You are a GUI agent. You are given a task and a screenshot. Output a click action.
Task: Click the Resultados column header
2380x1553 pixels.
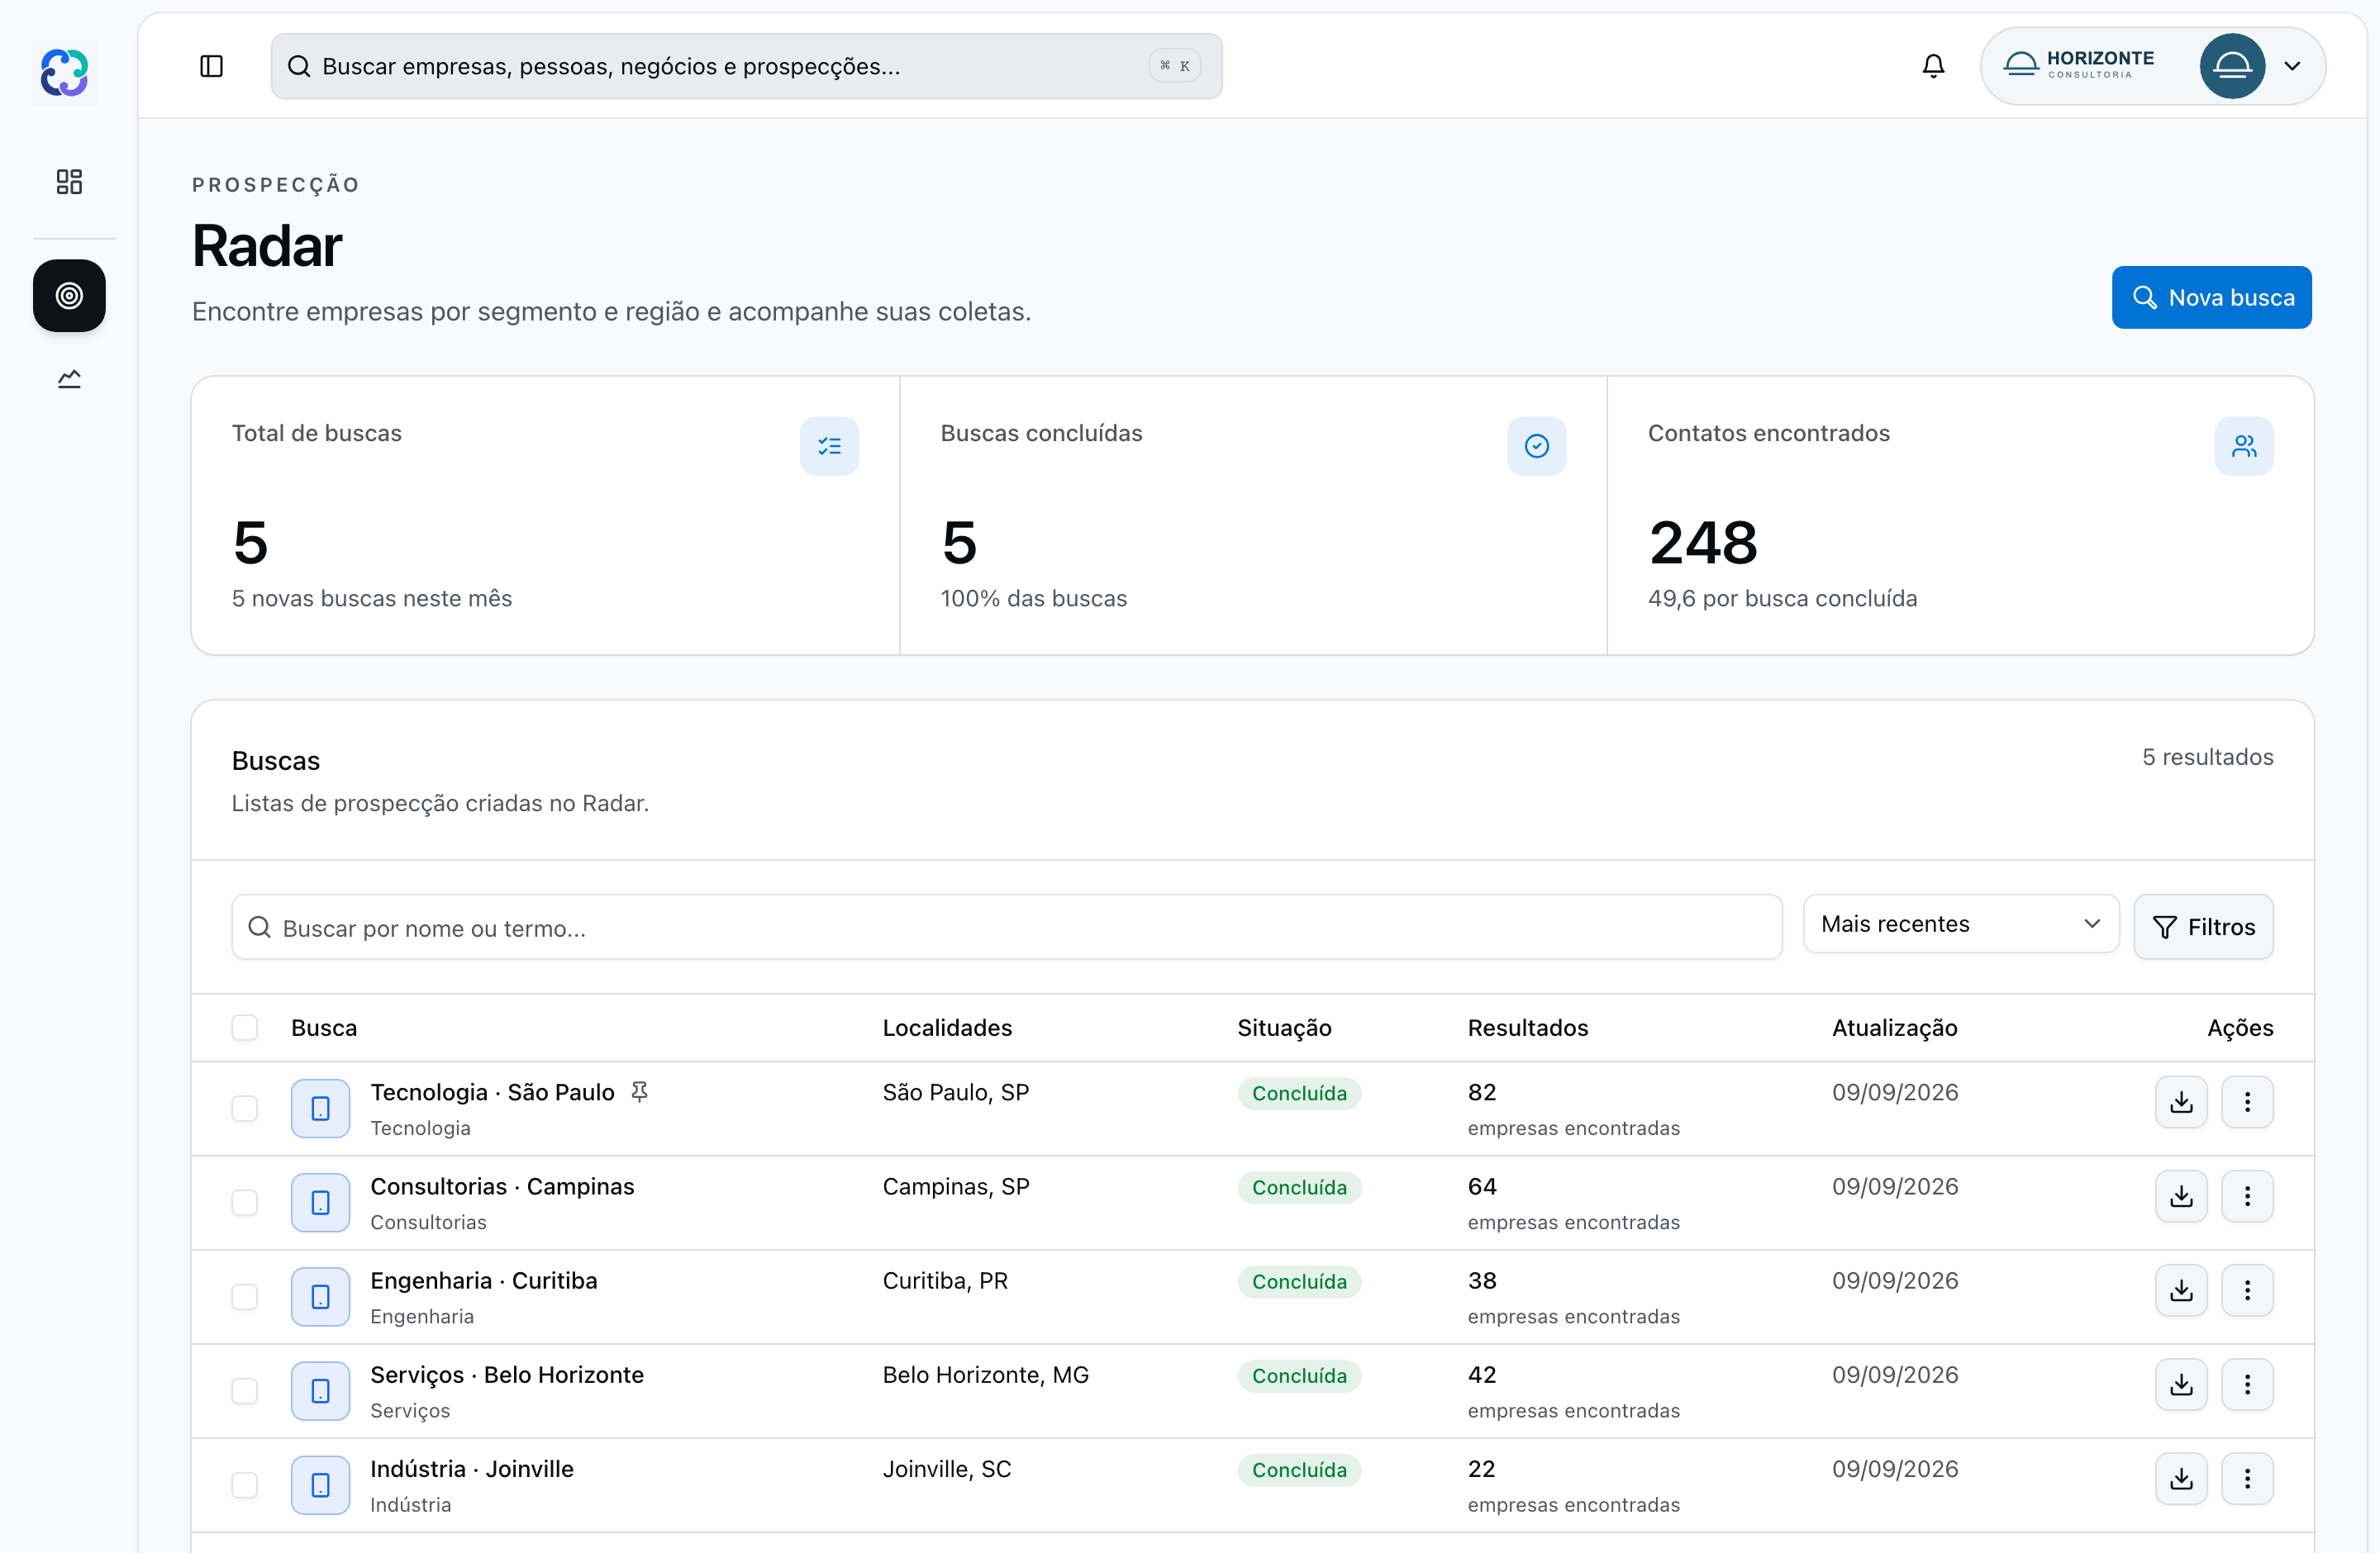tap(1527, 1028)
